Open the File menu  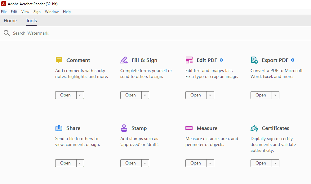coord(4,12)
